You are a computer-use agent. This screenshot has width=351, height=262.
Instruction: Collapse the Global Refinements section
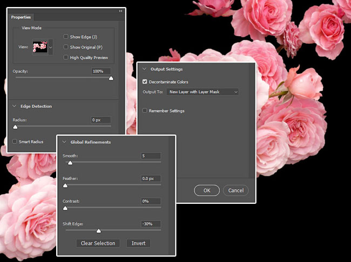pos(64,142)
